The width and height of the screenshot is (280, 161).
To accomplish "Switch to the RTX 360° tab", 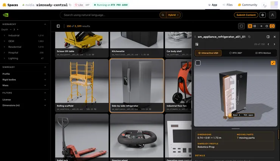I will (235, 53).
